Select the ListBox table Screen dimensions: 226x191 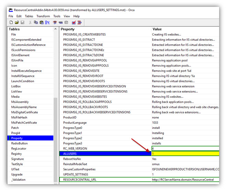pos(16,86)
